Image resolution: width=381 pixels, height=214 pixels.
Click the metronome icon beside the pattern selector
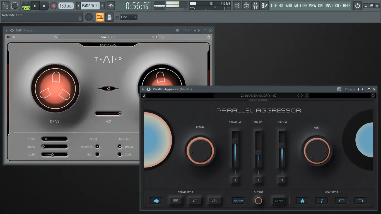click(x=111, y=6)
